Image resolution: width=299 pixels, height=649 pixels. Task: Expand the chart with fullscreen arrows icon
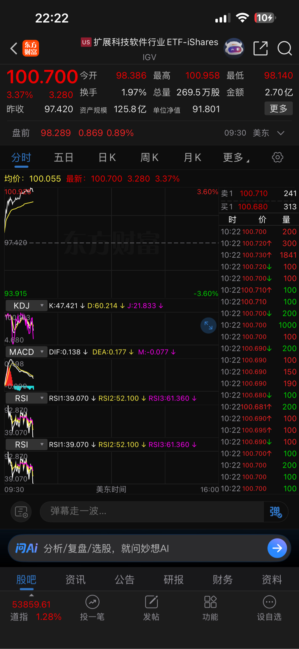(x=208, y=325)
